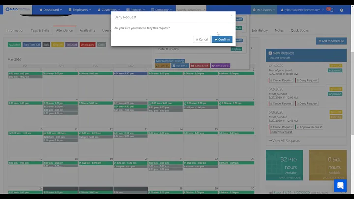The image size is (354, 199).
Task: Click the notifications icon with red badge
Action: pyautogui.click(x=330, y=10)
